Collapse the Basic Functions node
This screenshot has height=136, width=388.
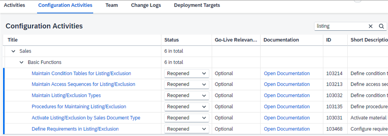point(22,62)
